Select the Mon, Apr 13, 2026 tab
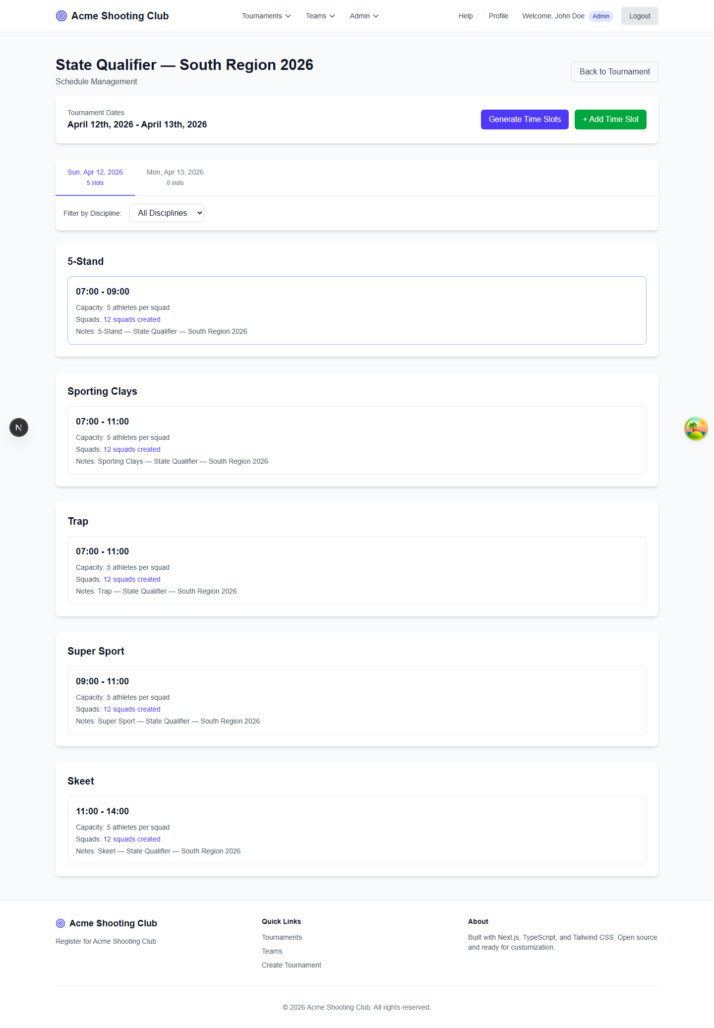The image size is (714, 1028). pos(175,177)
